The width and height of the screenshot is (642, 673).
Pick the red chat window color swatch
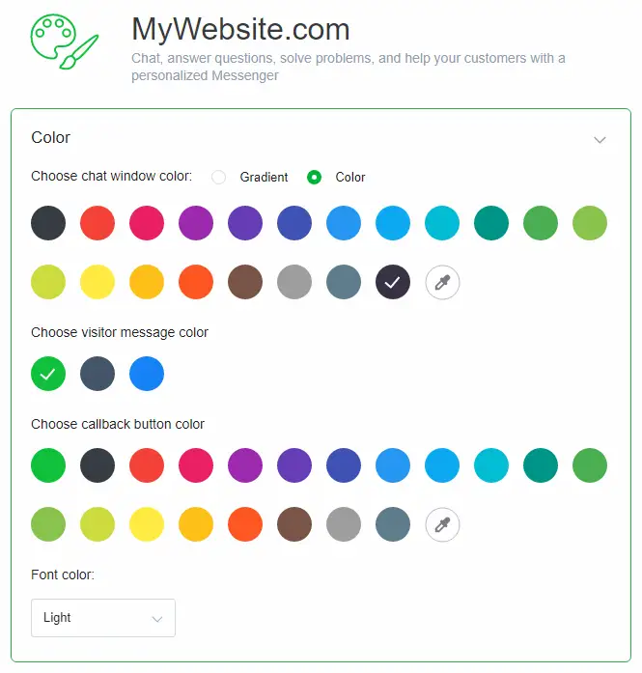click(98, 223)
